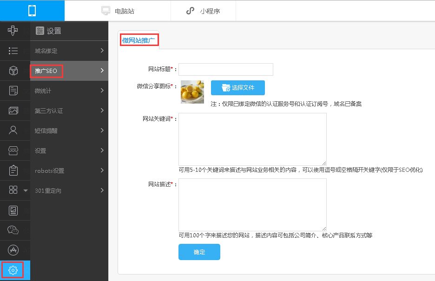The height and width of the screenshot is (281, 435).
Task: Expand the 微统计 settings entry
Action: click(x=69, y=91)
